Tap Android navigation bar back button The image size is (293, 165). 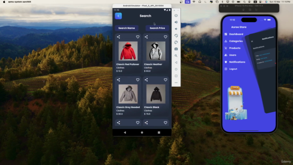tap(125, 132)
